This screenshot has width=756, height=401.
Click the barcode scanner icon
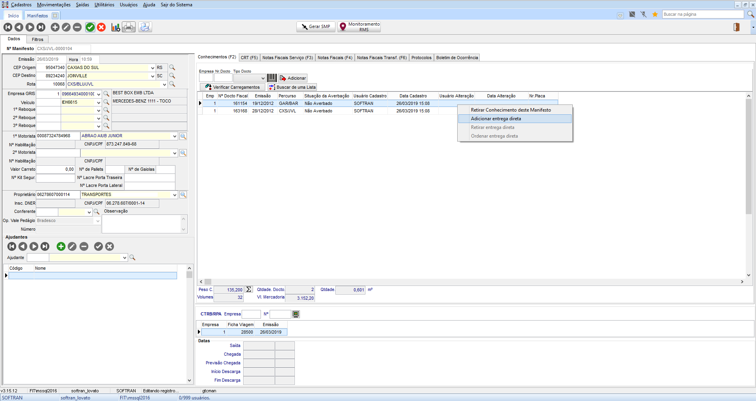click(x=272, y=78)
